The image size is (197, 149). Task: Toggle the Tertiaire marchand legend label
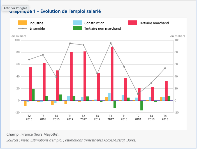(154, 23)
